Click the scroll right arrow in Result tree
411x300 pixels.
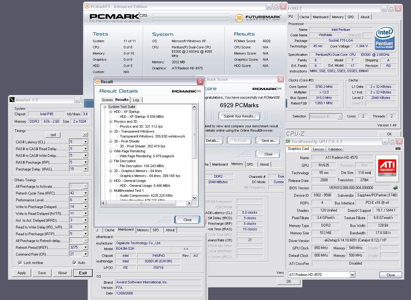(189, 203)
